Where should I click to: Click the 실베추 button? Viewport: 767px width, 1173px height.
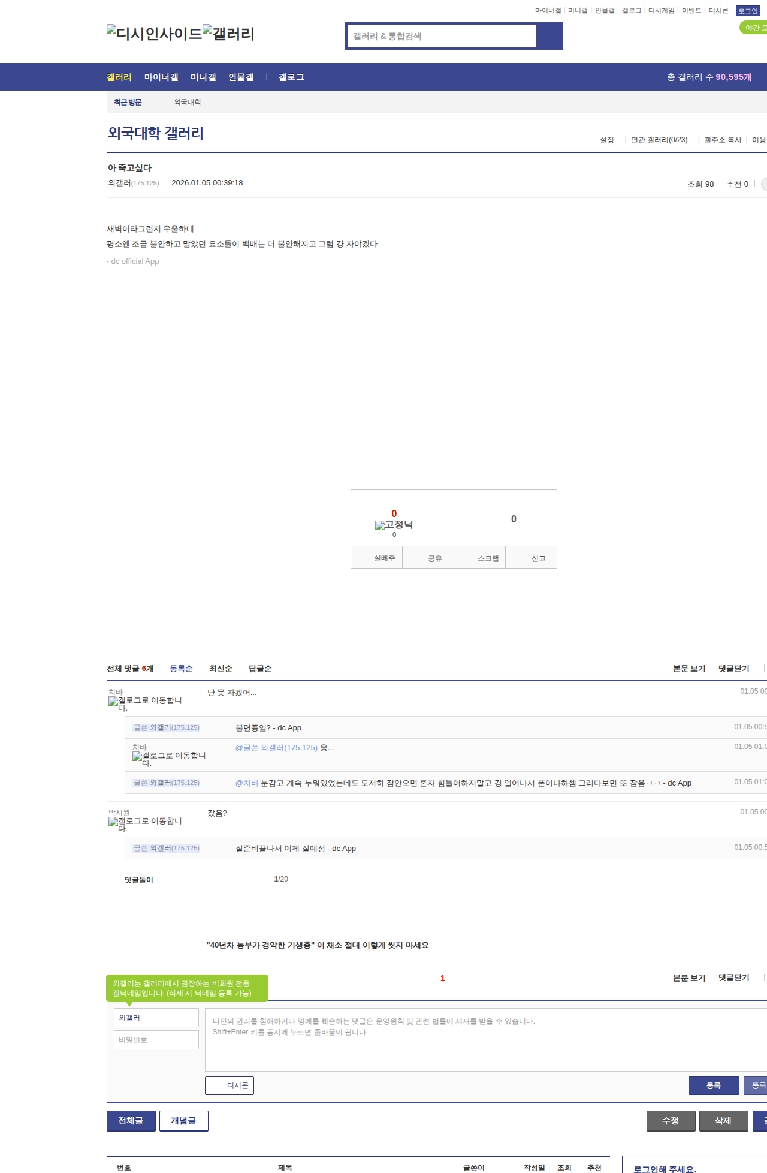click(x=377, y=558)
